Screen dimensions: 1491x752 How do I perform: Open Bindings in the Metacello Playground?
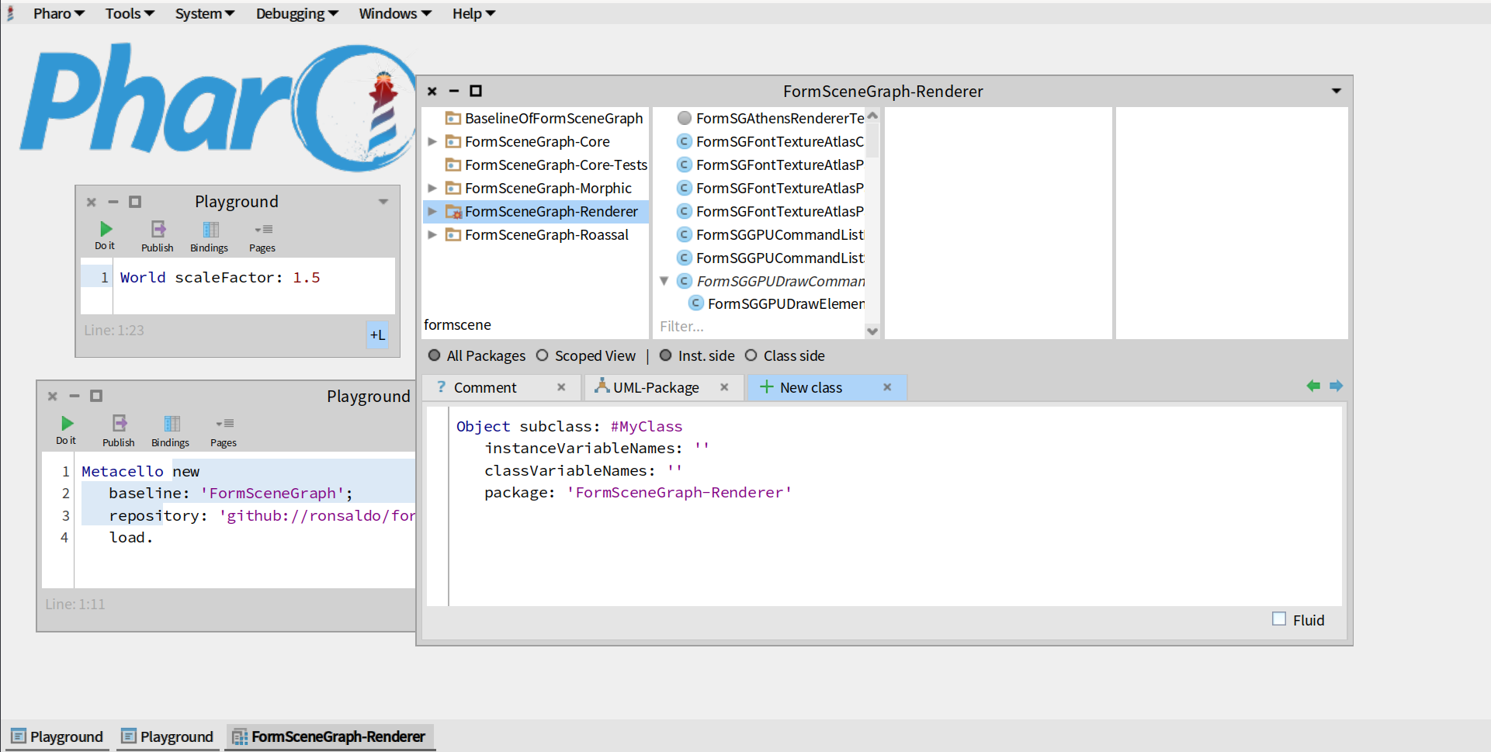171,431
